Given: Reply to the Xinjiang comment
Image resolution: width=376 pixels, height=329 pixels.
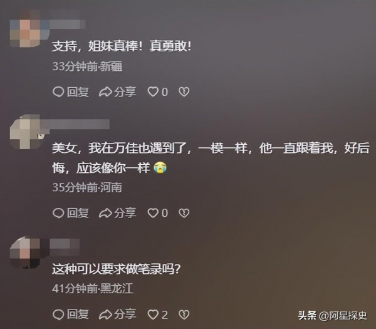Looking at the screenshot, I should (70, 92).
